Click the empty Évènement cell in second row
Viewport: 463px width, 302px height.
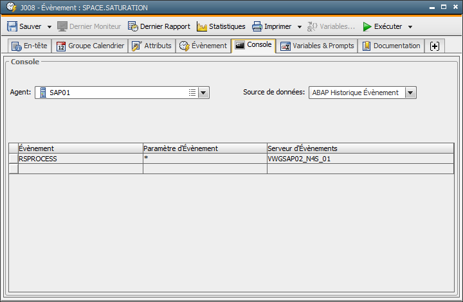80,169
